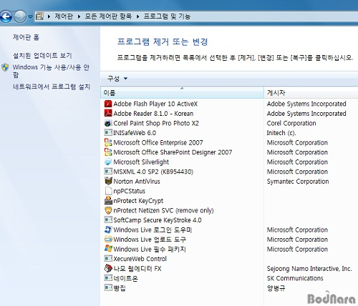Click Windows Live 필수 패키지 icon
This screenshot has height=306, width=358.
(108, 249)
